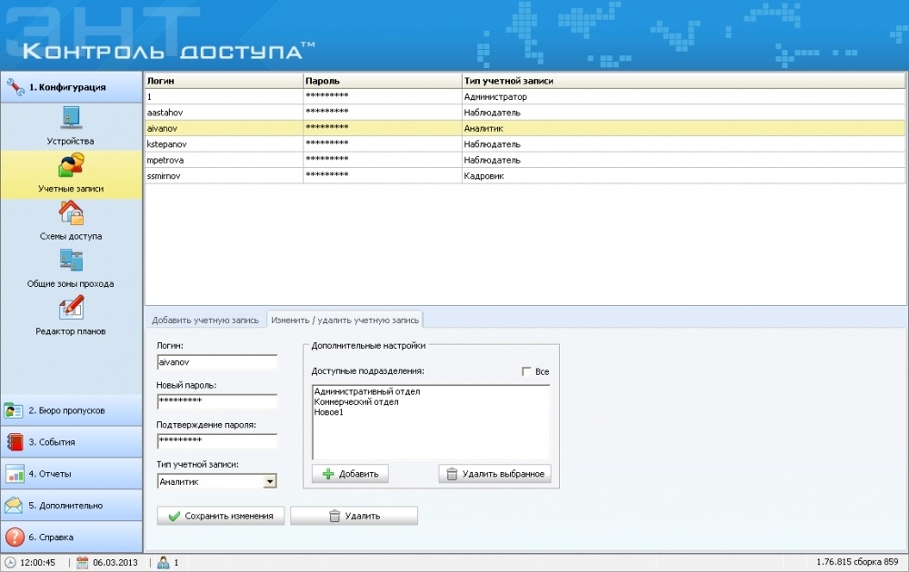Expand the 5. Дополнительно section

tap(71, 505)
